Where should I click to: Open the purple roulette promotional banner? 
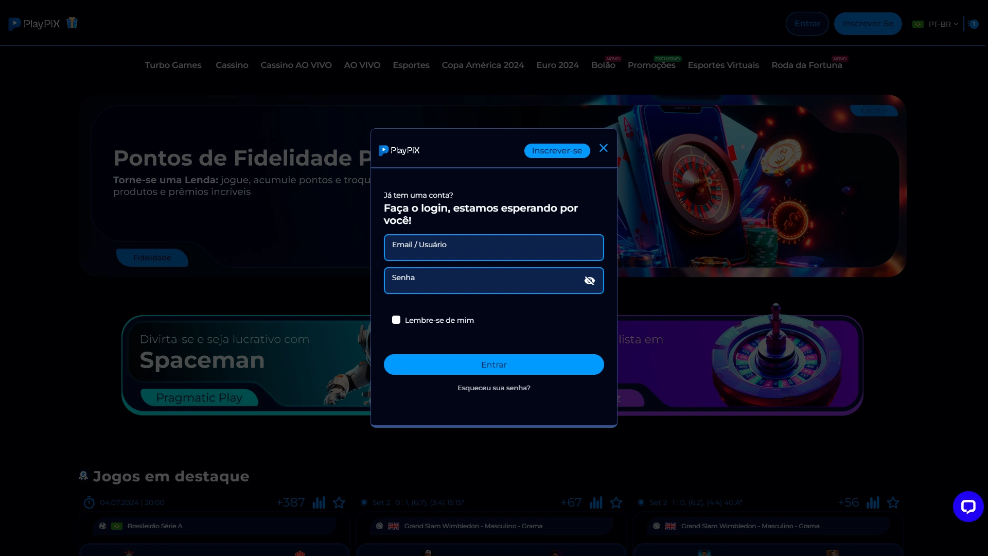pos(740,364)
